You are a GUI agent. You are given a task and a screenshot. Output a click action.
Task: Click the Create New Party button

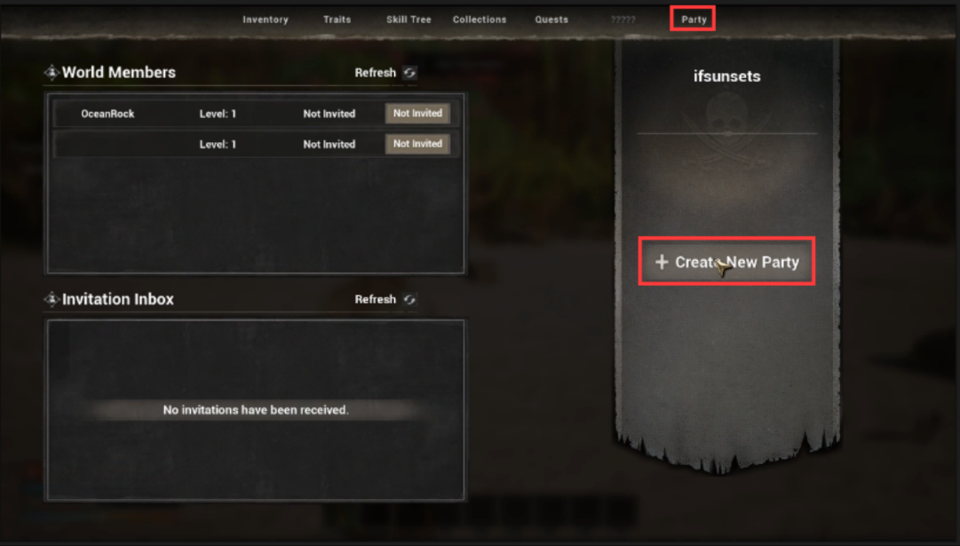(726, 262)
